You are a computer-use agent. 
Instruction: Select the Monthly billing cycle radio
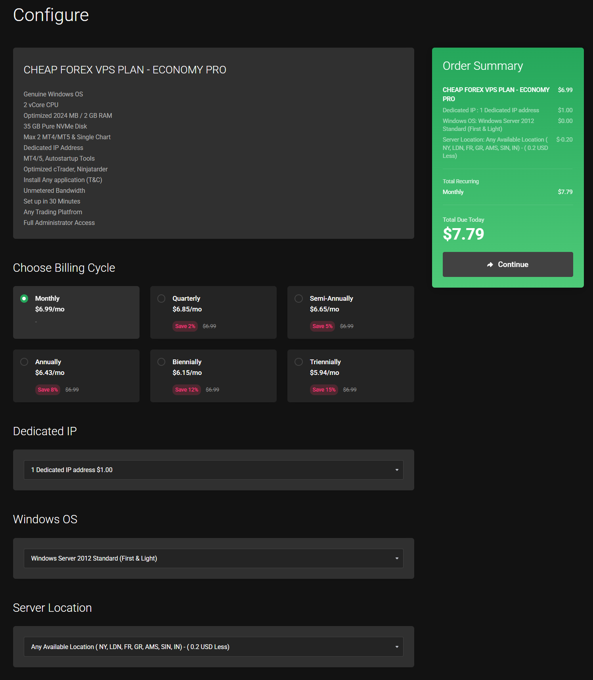pos(24,298)
